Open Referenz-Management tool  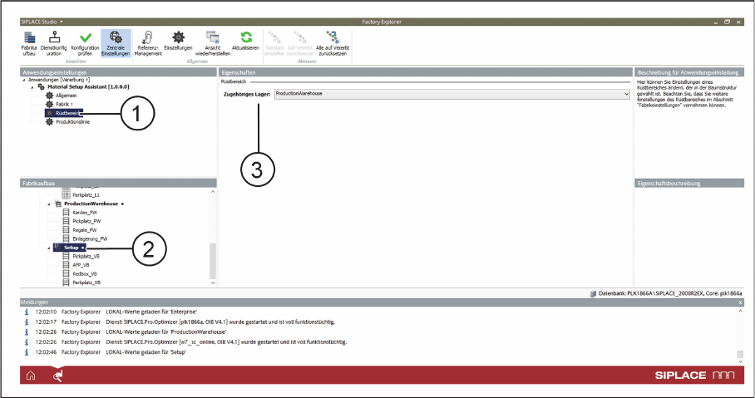[148, 43]
